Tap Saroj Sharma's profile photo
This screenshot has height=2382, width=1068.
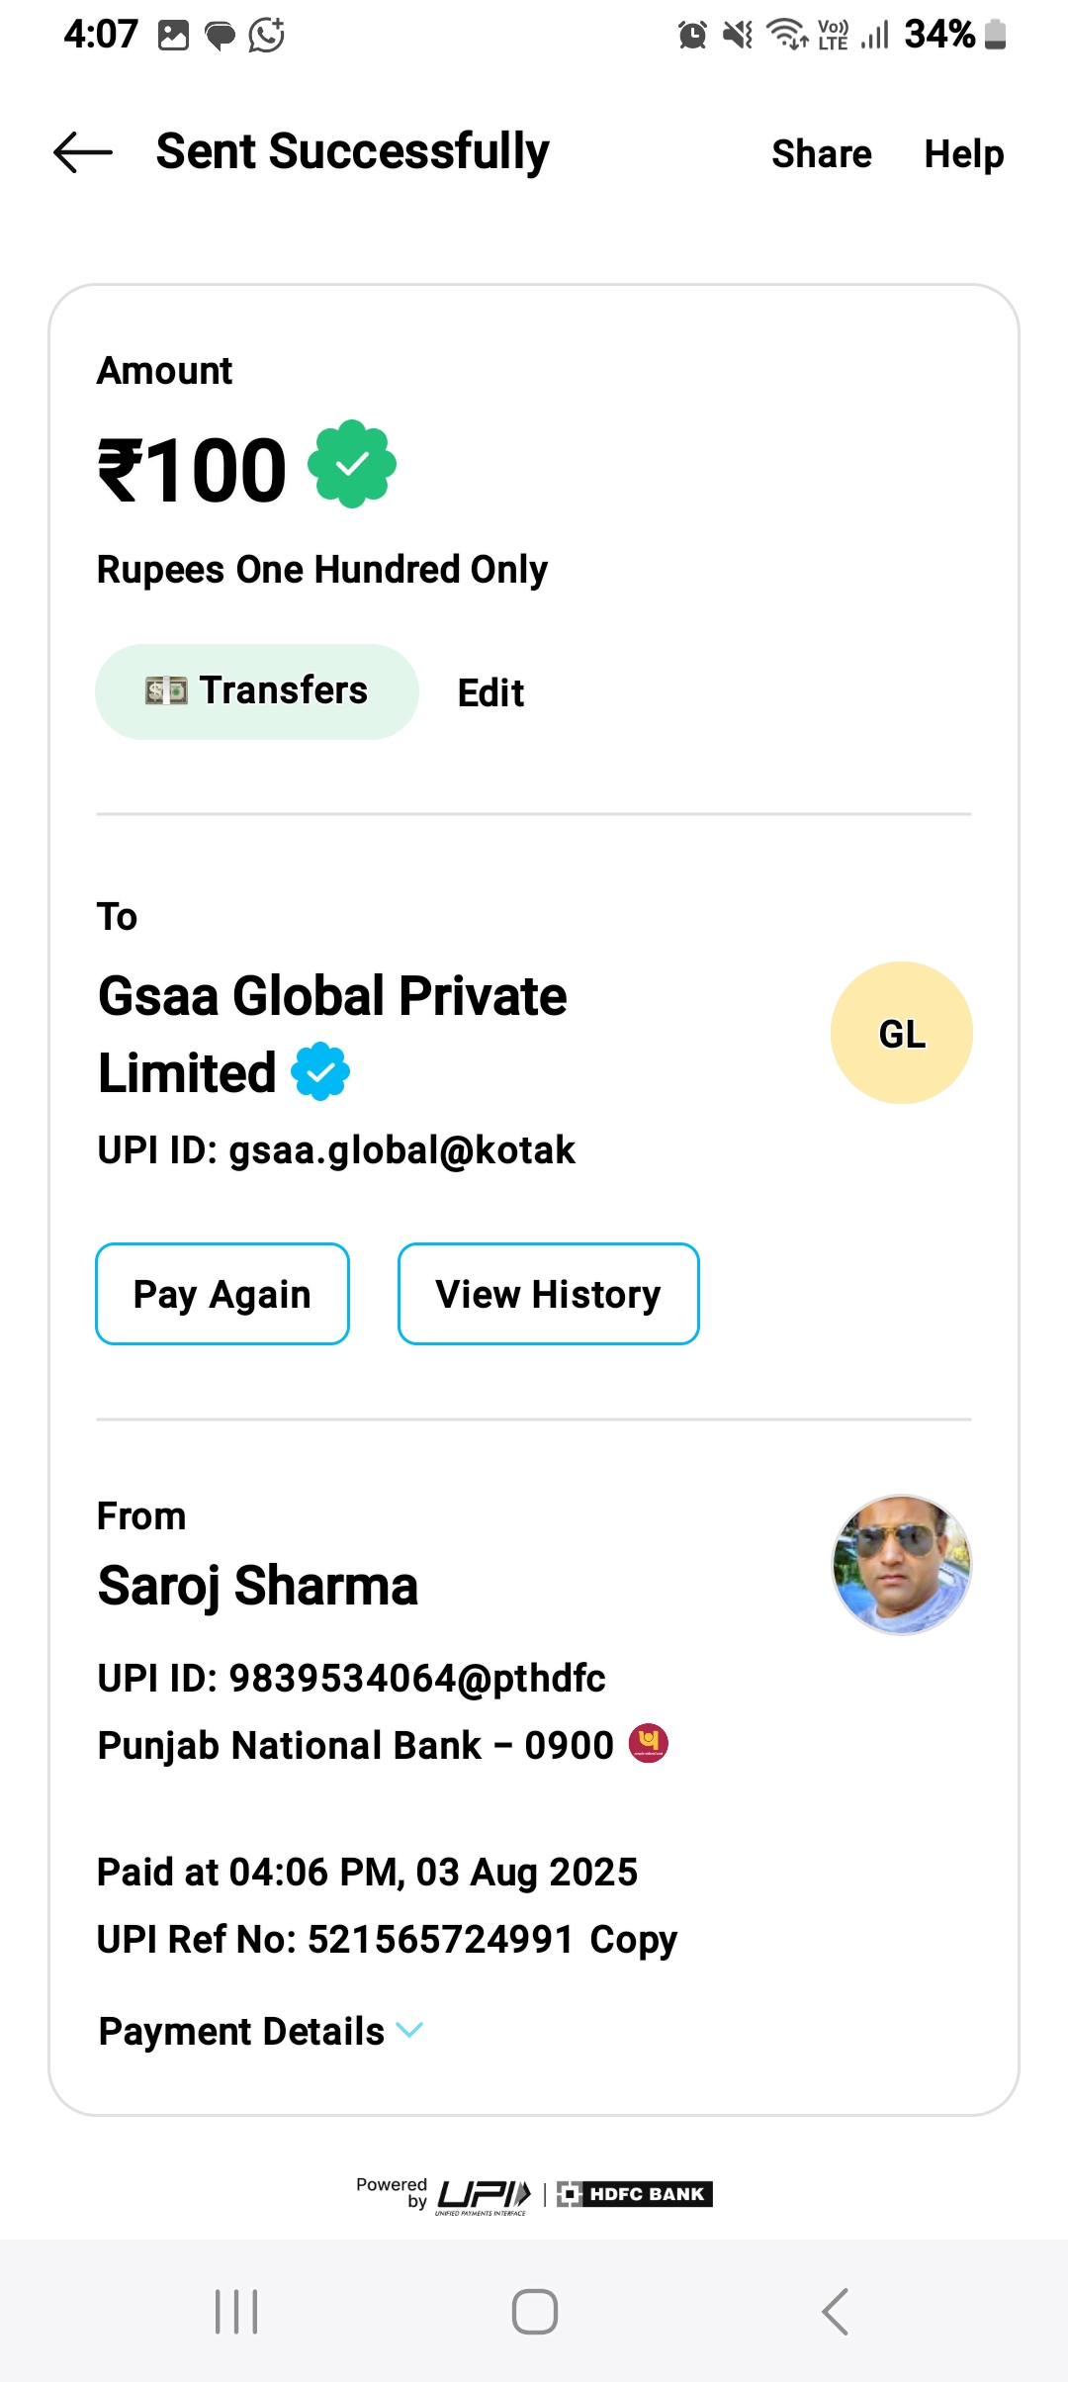coord(901,1564)
